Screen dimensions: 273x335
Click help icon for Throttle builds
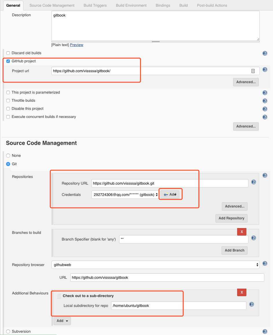click(265, 101)
